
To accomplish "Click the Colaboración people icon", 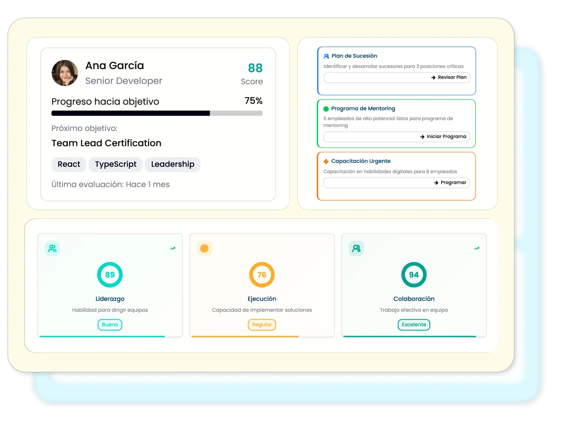I will (356, 248).
